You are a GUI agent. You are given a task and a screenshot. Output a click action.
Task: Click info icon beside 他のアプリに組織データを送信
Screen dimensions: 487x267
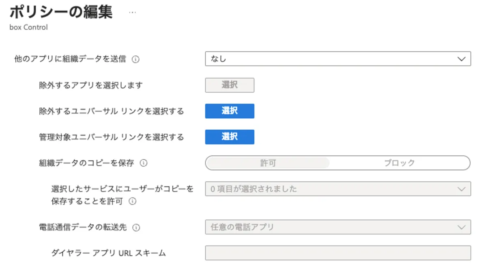tap(136, 59)
